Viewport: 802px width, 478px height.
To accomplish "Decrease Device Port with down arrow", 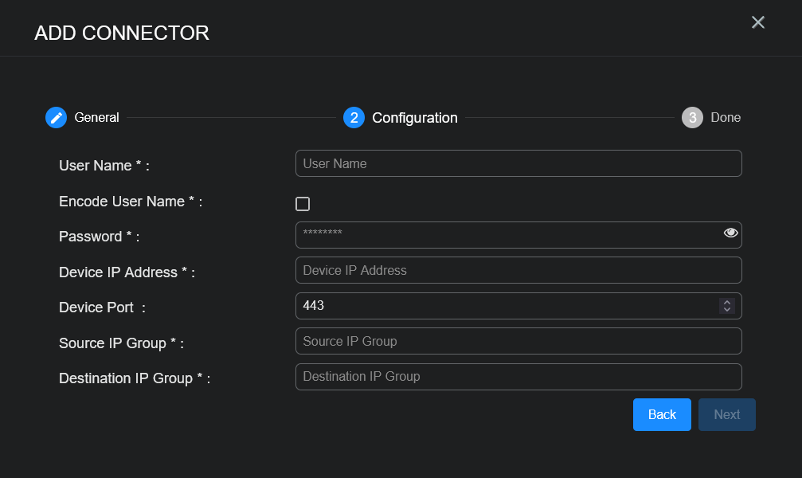I will pyautogui.click(x=726, y=309).
